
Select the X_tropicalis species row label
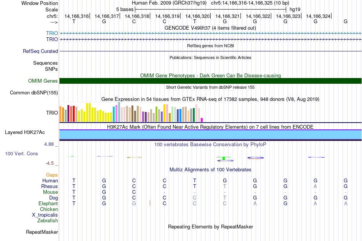45,215
